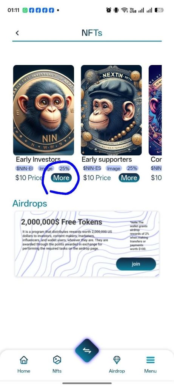Click the join airdrop button
Screen dimensions: 174x387
136,264
